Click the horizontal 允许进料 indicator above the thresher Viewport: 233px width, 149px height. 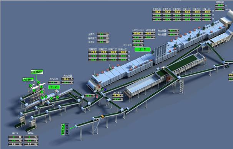pos(28,80)
